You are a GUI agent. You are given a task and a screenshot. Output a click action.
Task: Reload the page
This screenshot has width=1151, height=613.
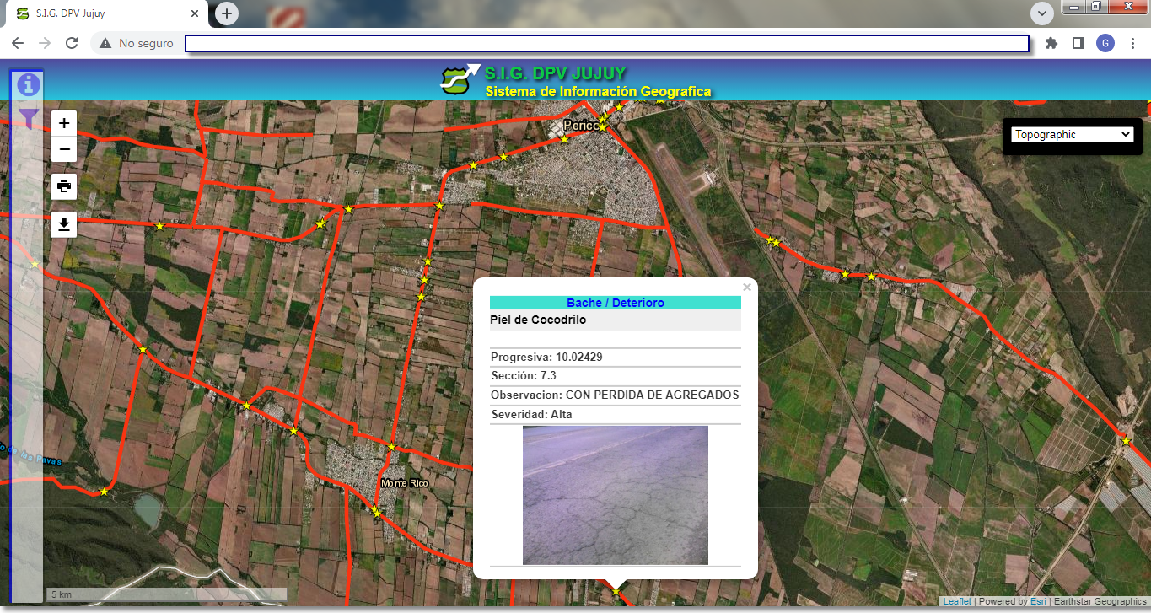click(72, 43)
